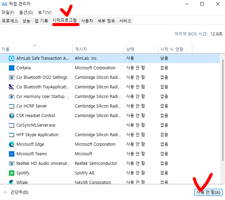Select the HFP Skype Application name
The height and width of the screenshot is (200, 225).
37,135
